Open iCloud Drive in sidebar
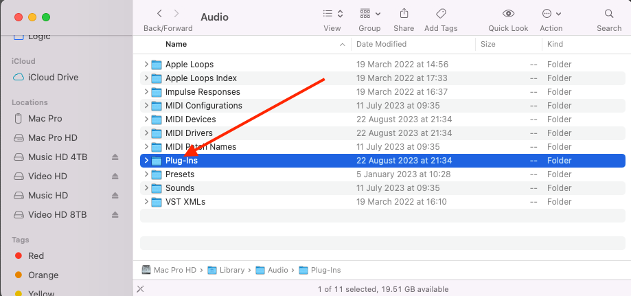 click(x=53, y=78)
